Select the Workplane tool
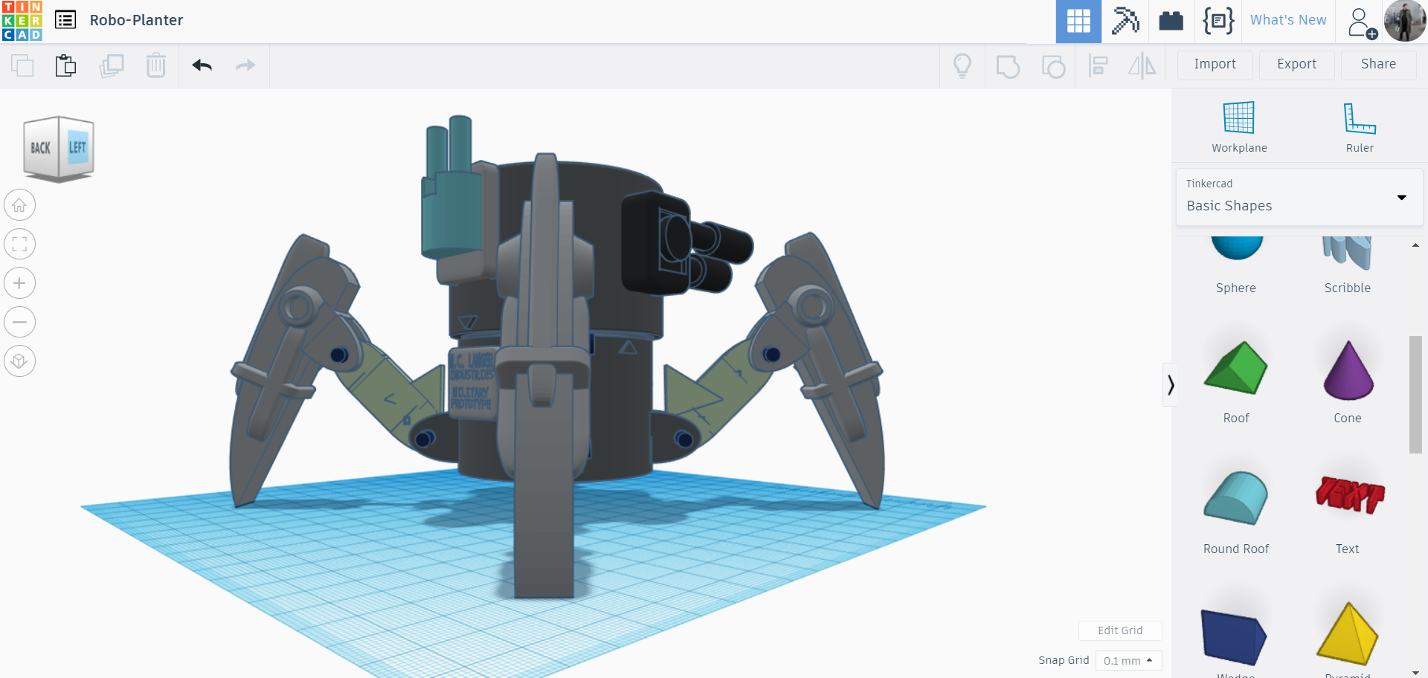The height and width of the screenshot is (678, 1428). [1239, 127]
